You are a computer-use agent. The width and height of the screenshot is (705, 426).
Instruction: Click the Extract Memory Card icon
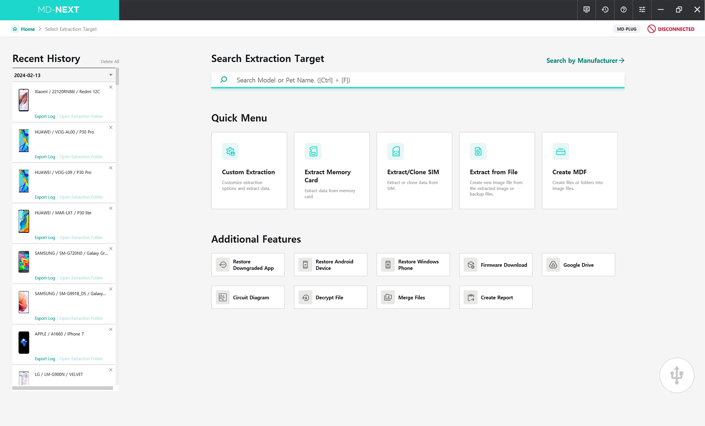[313, 151]
